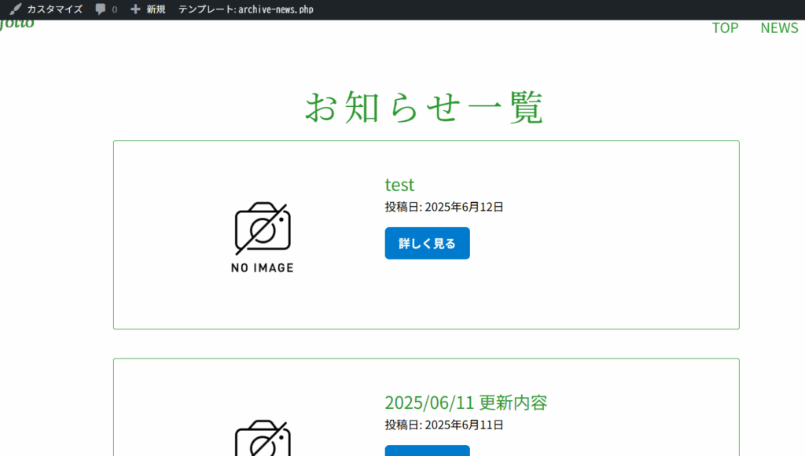Open the カスタマイズ link text
805x456 pixels.
coord(54,9)
